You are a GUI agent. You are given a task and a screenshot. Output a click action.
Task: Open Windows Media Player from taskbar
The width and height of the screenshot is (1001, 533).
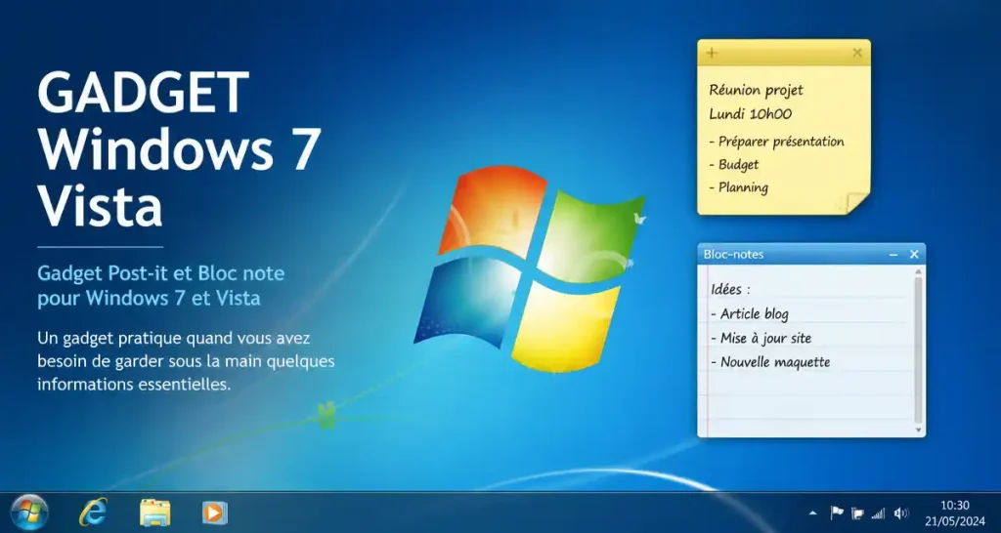point(214,512)
